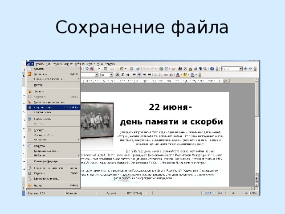
Task: Click the spellcheck ABC icon
Action: point(87,69)
